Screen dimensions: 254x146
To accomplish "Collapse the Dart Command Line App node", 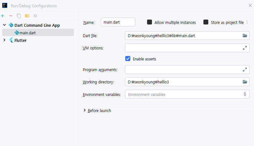I will point(4,25).
